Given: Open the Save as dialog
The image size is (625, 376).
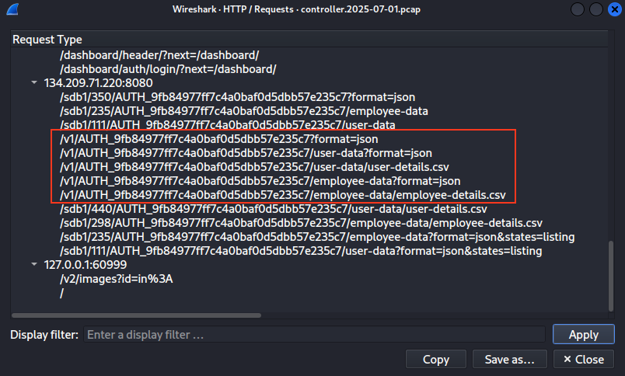Looking at the screenshot, I should [509, 359].
